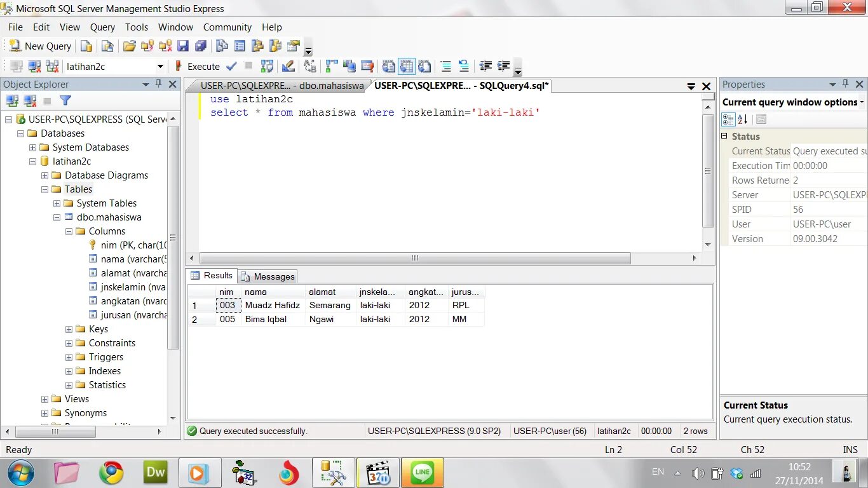Toggle Properties panel auto-hide pin

point(846,84)
